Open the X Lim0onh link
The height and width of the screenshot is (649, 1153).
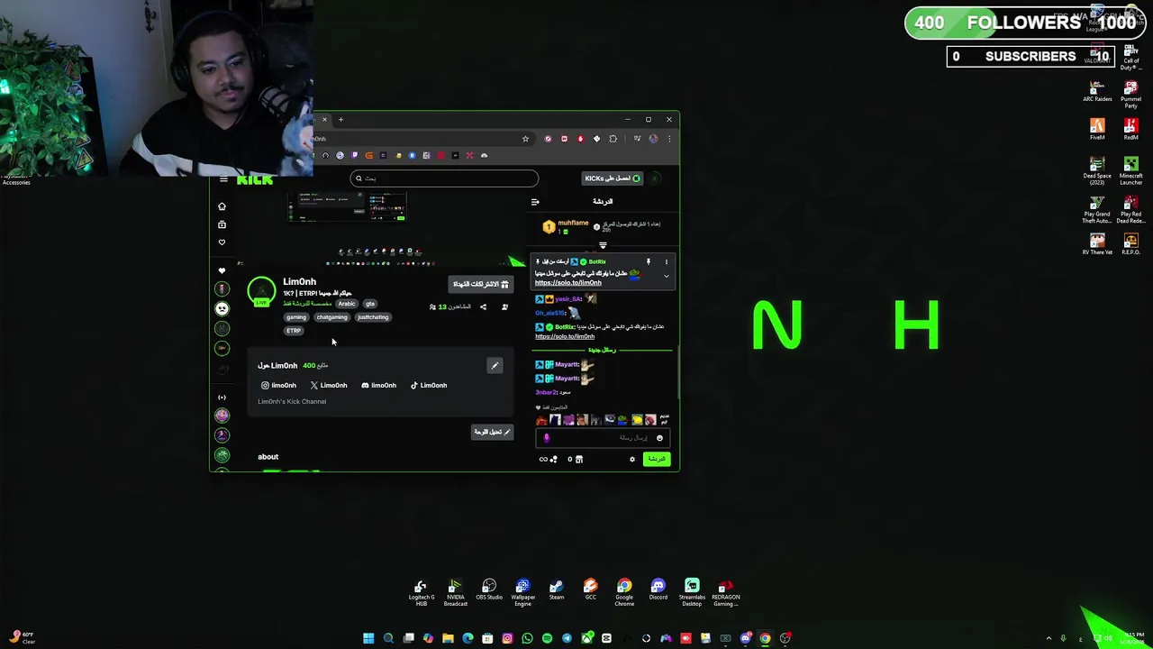click(329, 386)
